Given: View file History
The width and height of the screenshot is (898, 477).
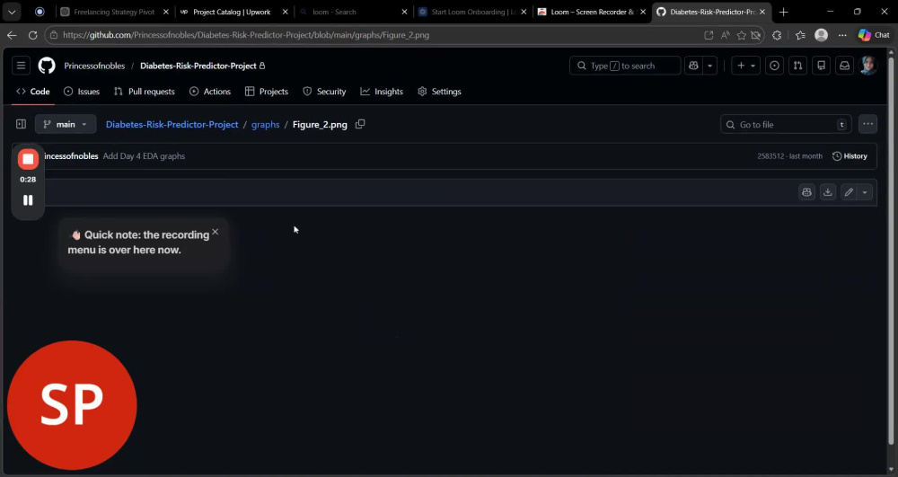Looking at the screenshot, I should point(850,156).
